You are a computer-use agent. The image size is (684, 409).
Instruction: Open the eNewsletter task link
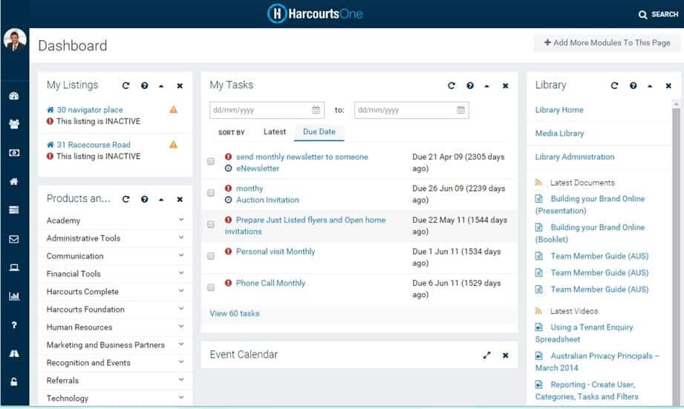258,168
